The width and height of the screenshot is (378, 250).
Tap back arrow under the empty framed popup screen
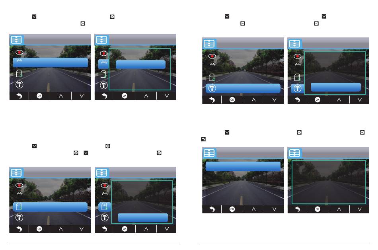coord(298,209)
